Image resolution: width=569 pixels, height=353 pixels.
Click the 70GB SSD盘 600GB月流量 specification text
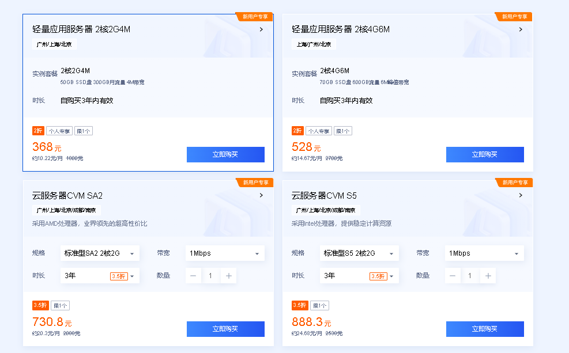[364, 82]
